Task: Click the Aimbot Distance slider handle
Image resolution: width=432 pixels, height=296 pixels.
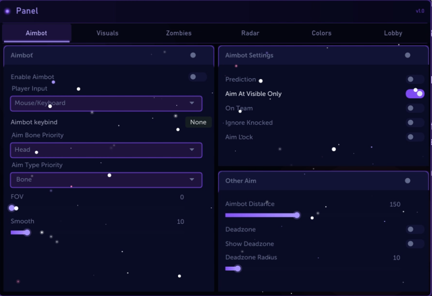Action: click(297, 215)
